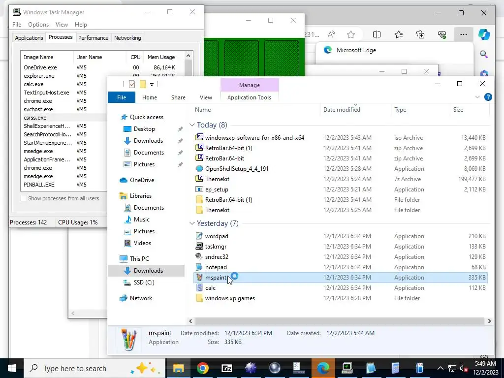Click Explorer horizontal scrollbar left arrow

click(x=190, y=321)
